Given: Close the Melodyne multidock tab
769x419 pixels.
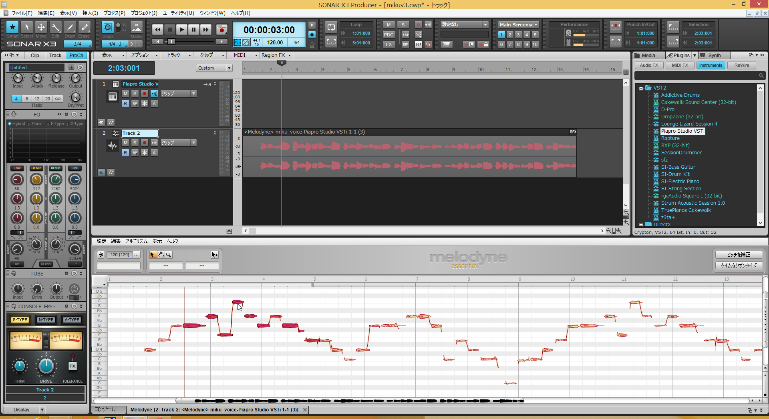Looking at the screenshot, I should (305, 410).
